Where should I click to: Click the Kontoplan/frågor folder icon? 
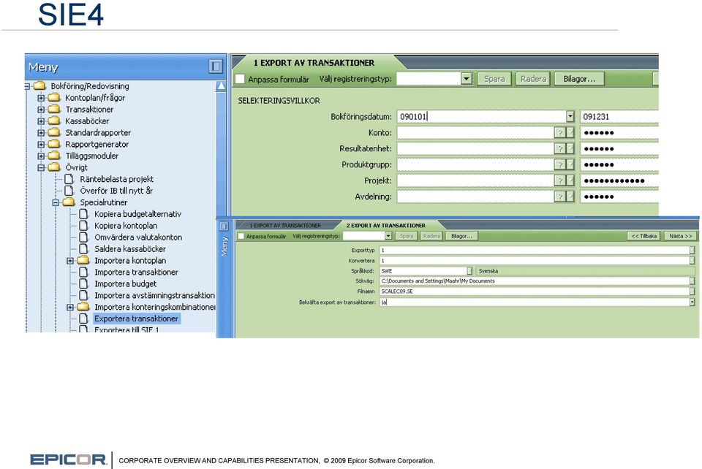[54, 97]
